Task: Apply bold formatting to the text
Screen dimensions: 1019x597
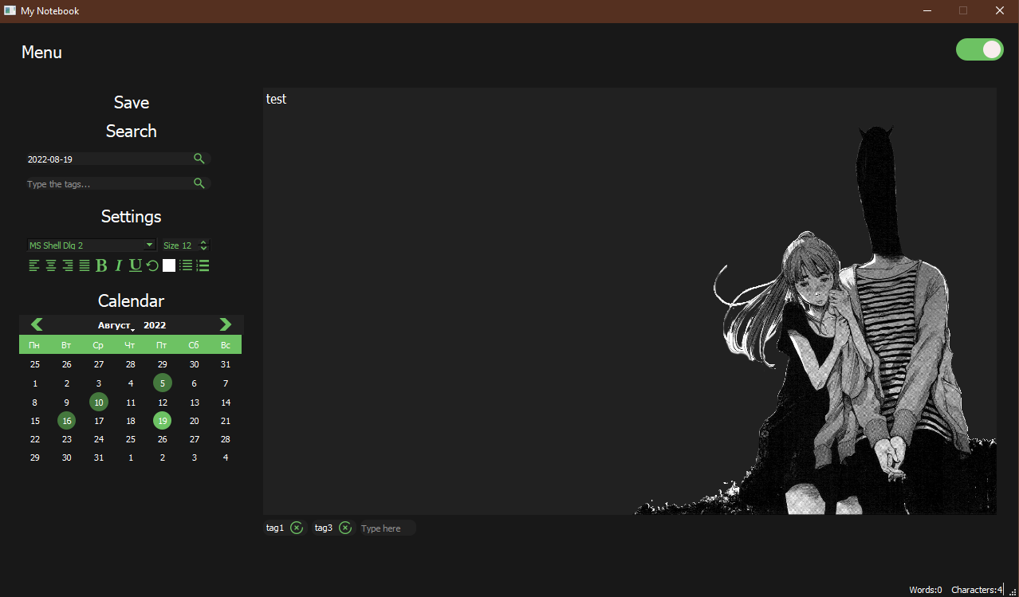Action: (x=101, y=265)
